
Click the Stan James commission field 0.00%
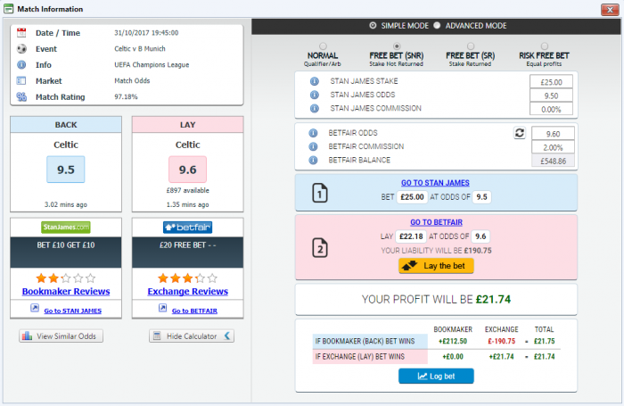tap(551, 109)
